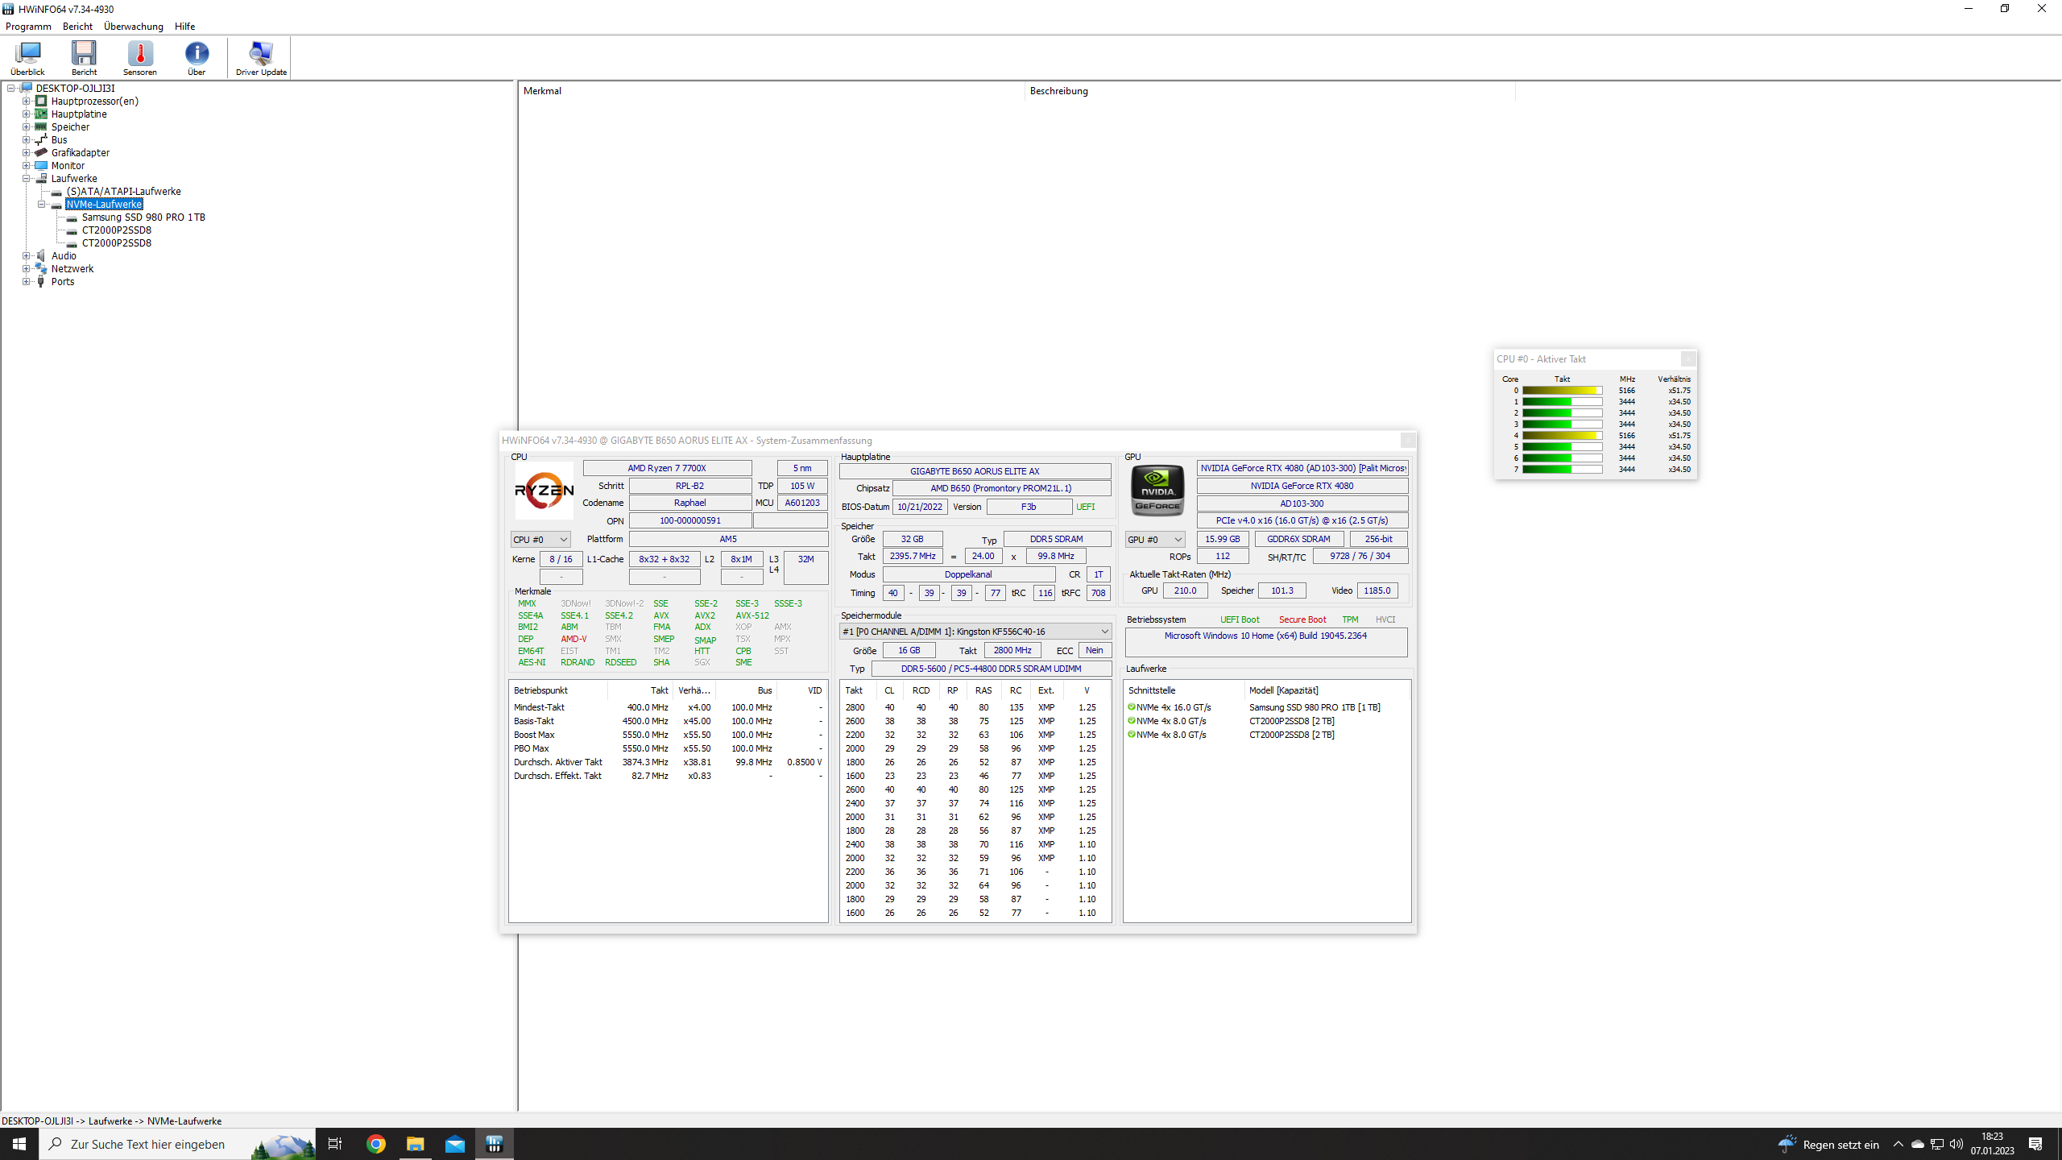Close the CPU #0 Aktiver Takt window
This screenshot has height=1160, width=2062.
[x=1688, y=359]
